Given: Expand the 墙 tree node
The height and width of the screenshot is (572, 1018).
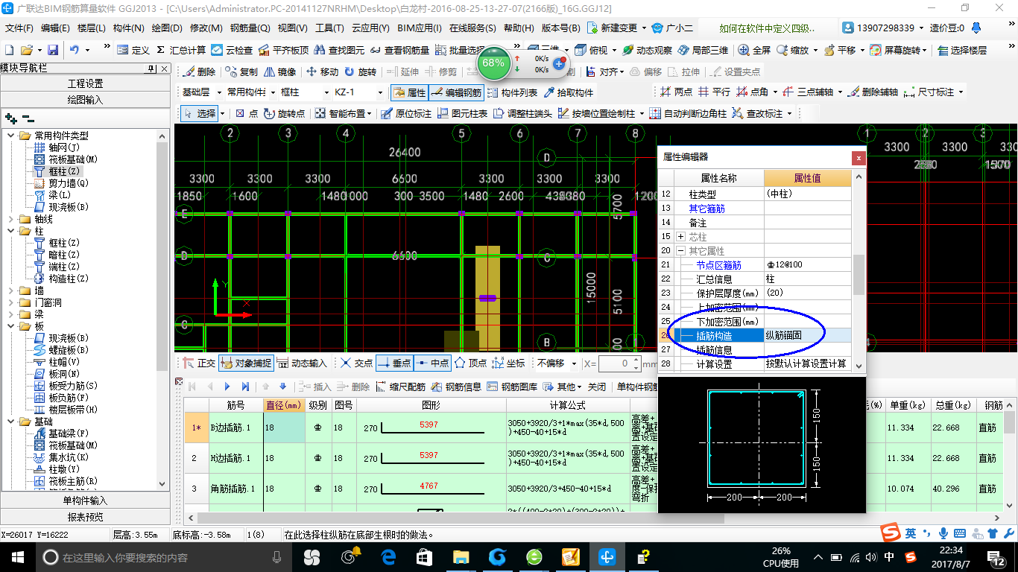Looking at the screenshot, I should [x=11, y=290].
